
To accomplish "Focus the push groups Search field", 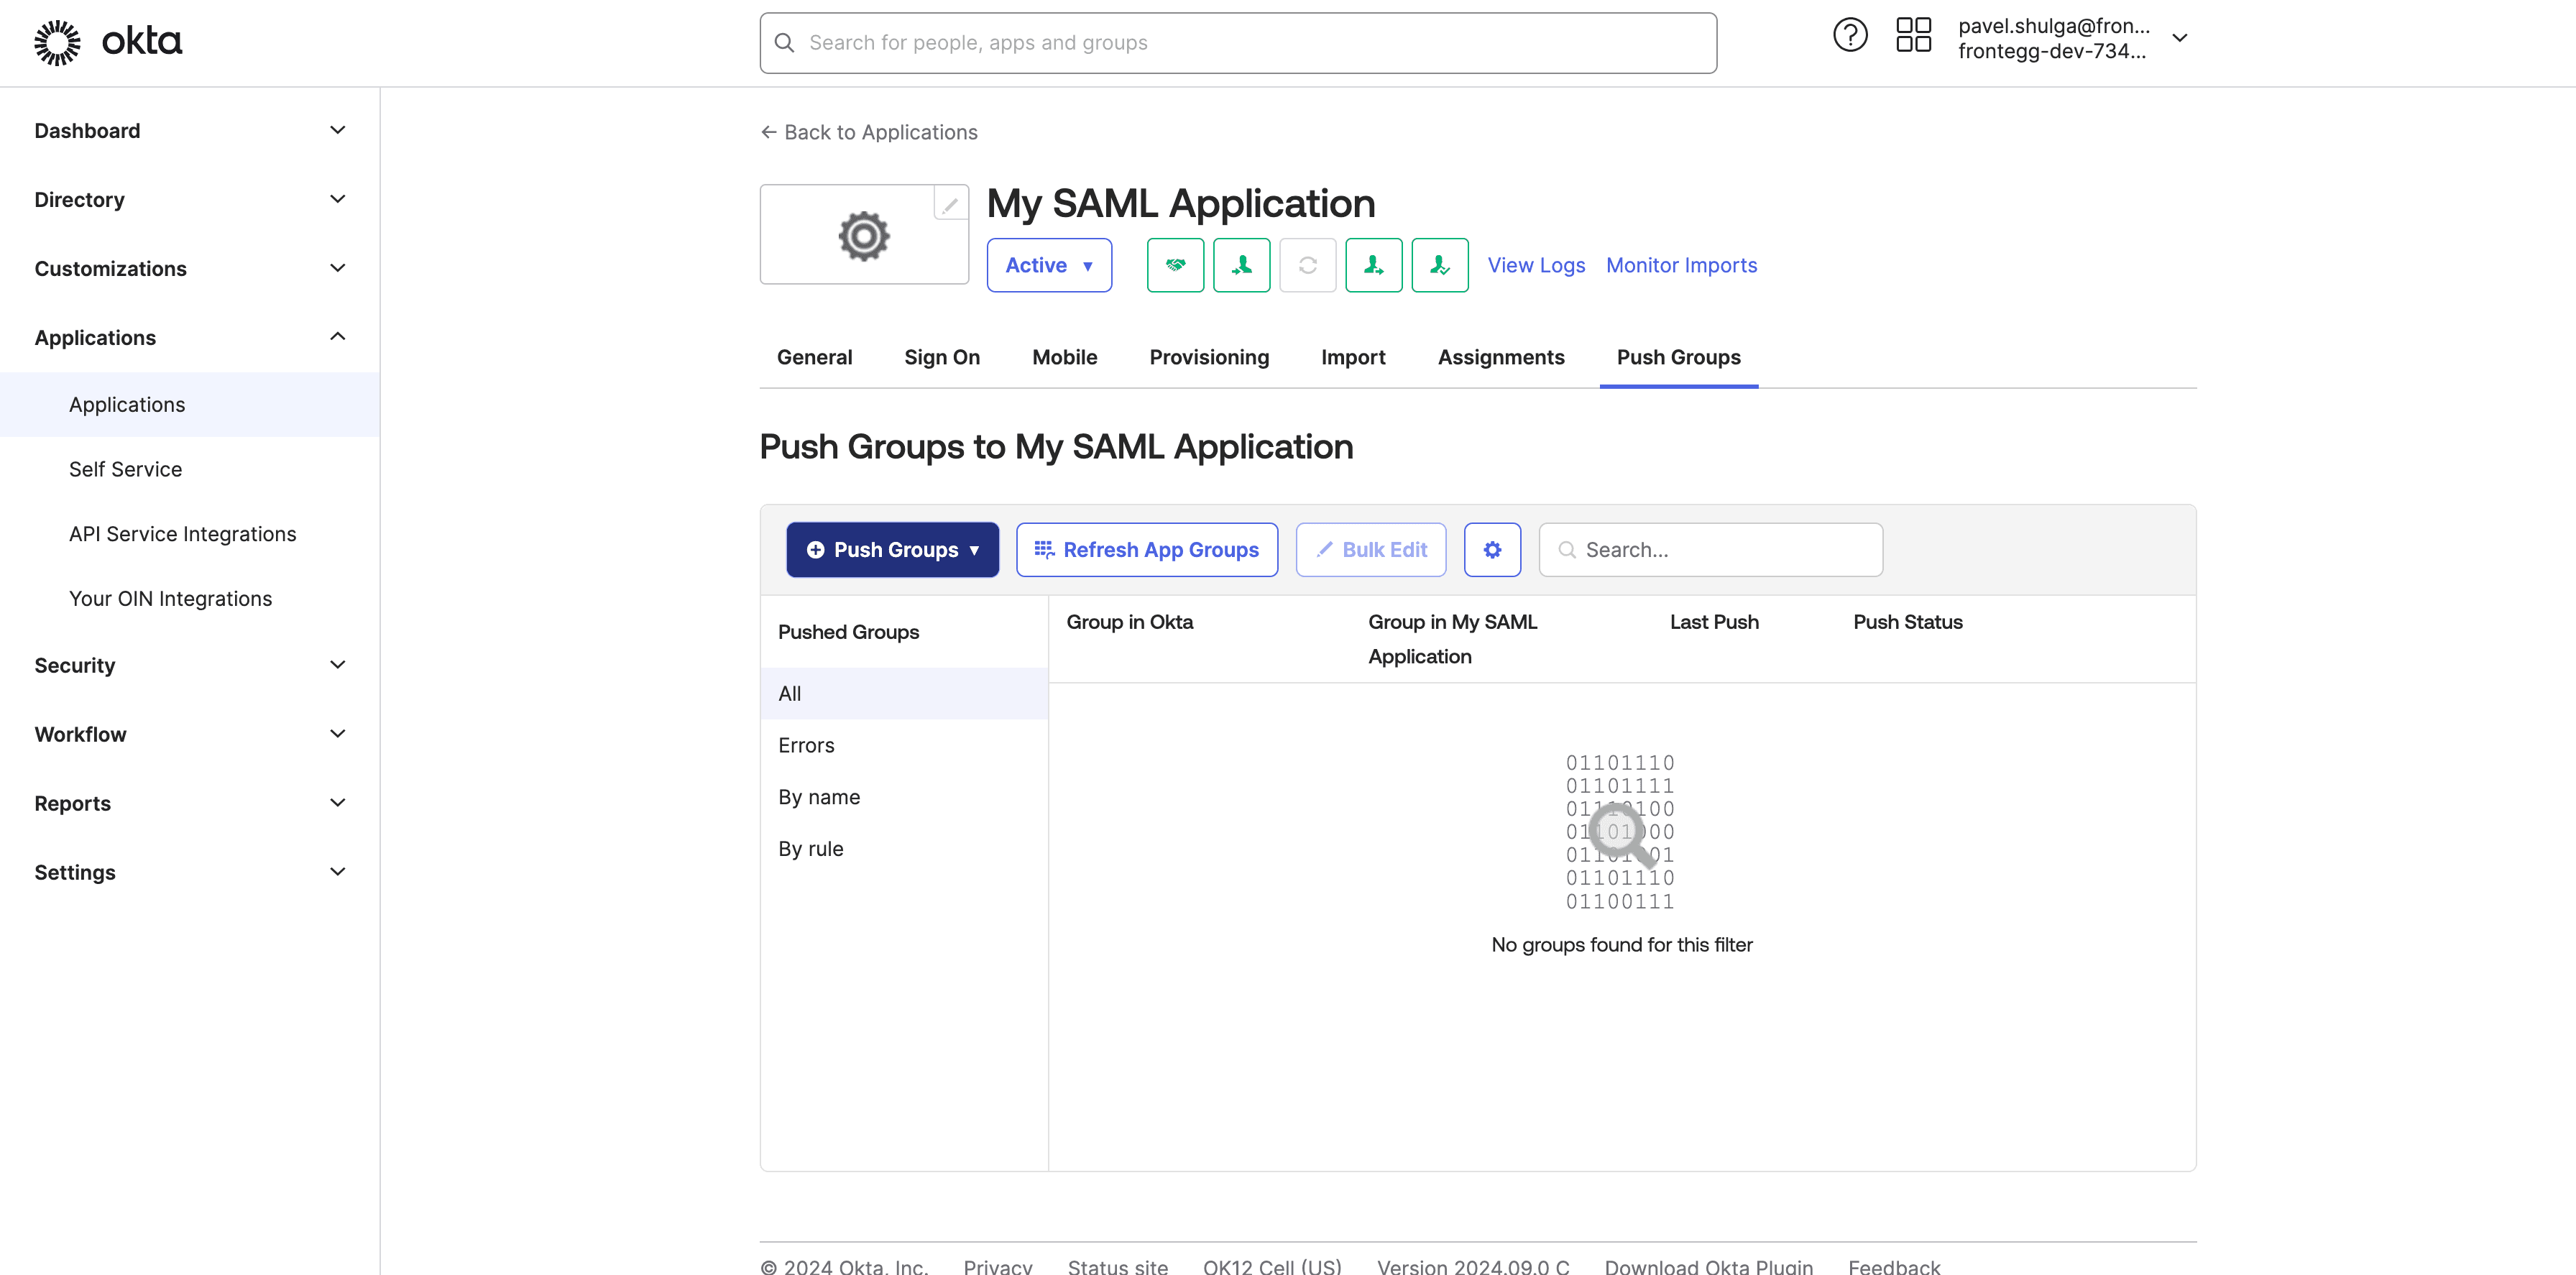I will point(1710,550).
